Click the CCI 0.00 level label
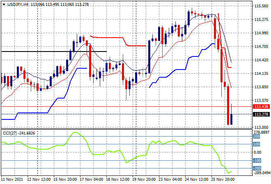Screen dimensions: 271x184 click(x=257, y=153)
